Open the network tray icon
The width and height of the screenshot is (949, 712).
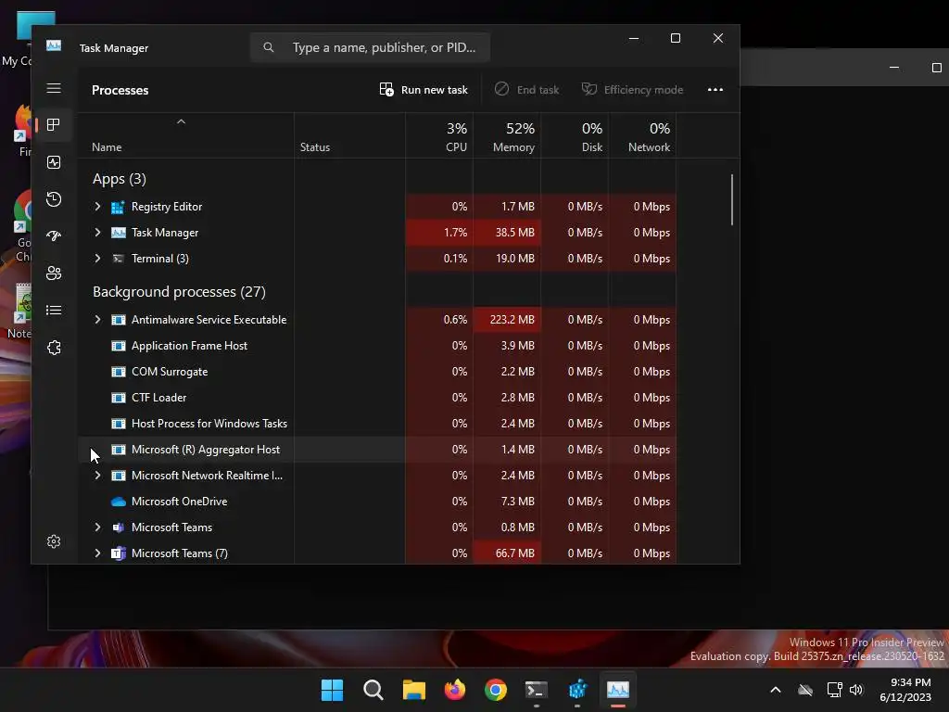(835, 690)
